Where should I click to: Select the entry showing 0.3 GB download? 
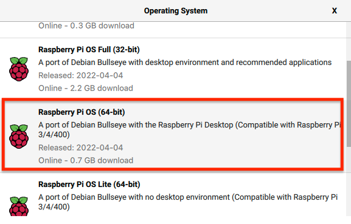pos(86,25)
